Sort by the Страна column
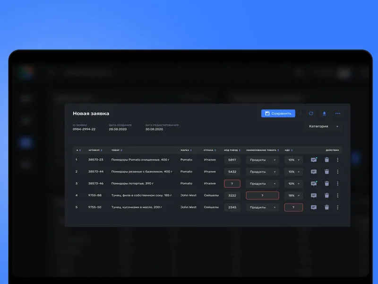The image size is (378, 284). [x=209, y=150]
